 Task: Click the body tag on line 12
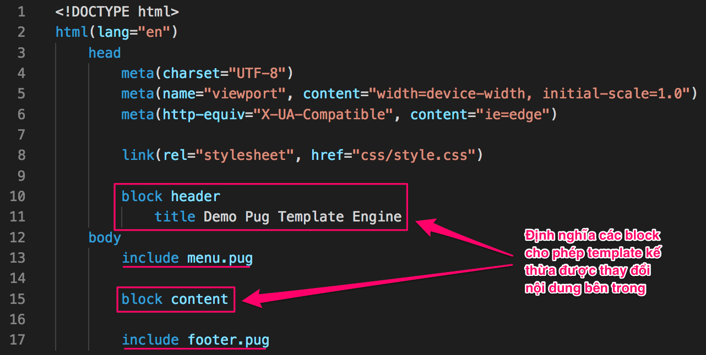105,237
